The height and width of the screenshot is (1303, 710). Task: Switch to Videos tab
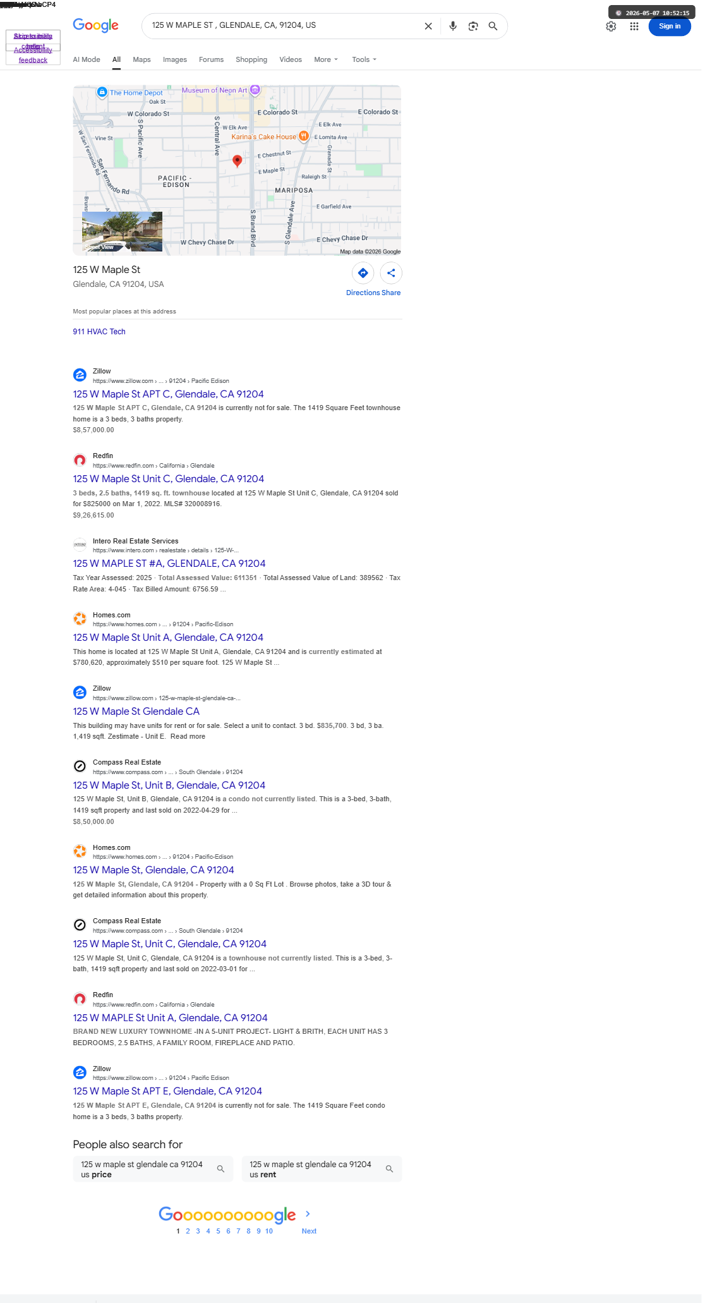pyautogui.click(x=291, y=59)
